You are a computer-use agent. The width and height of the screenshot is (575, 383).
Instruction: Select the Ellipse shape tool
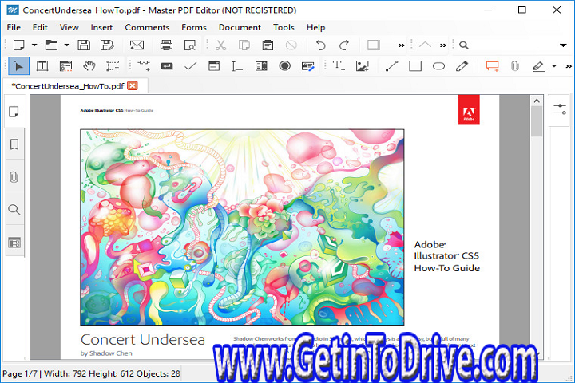[438, 66]
